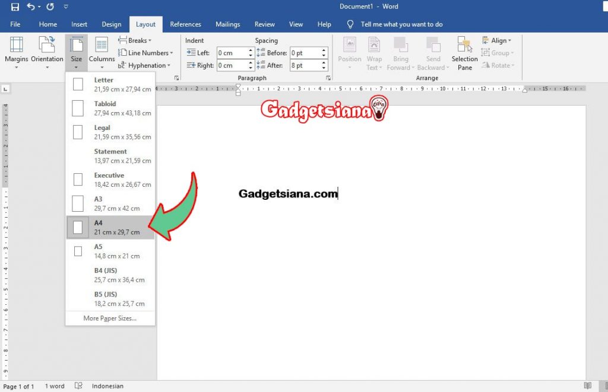The image size is (608, 392).
Task: Click the tab selector icon left of ruler
Action: (5, 89)
